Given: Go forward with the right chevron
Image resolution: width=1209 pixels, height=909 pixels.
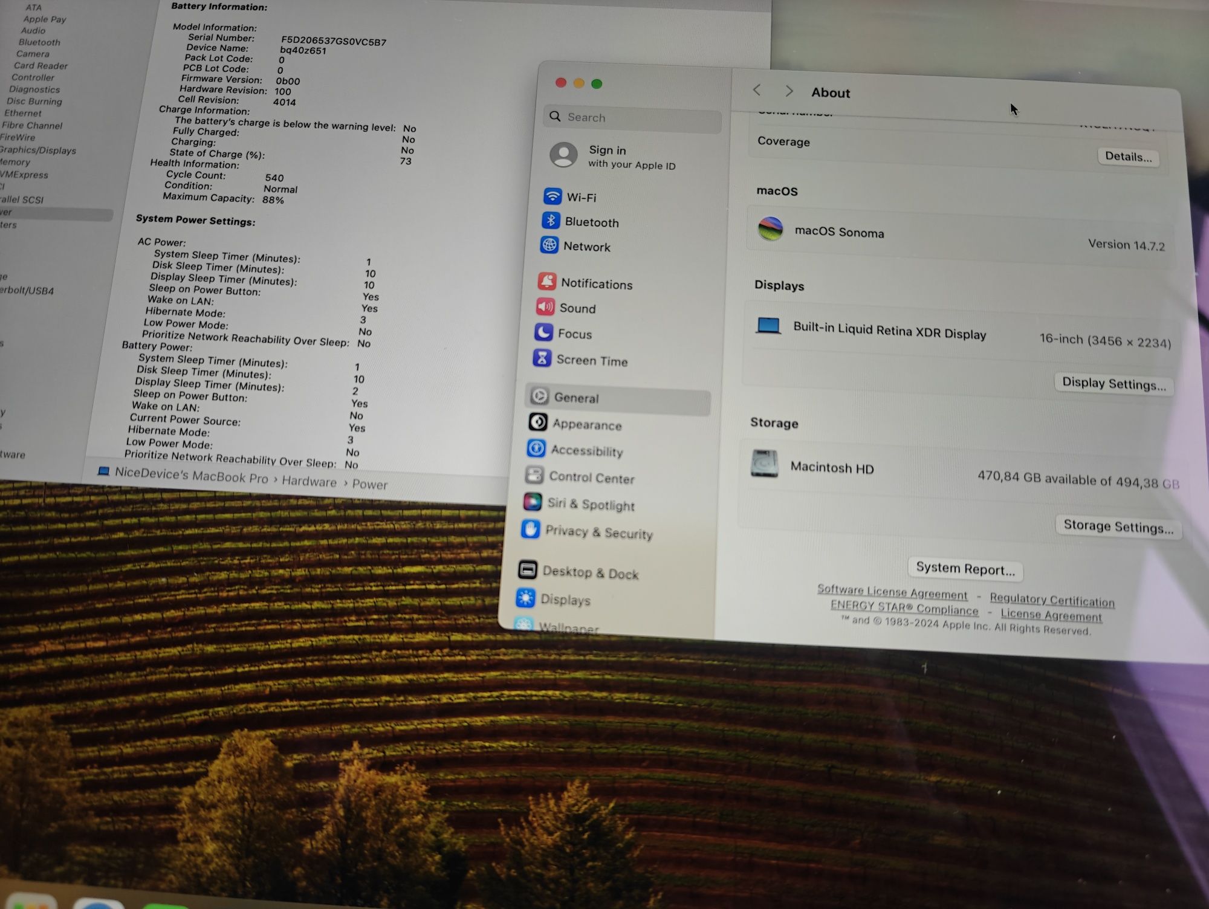Looking at the screenshot, I should 789,91.
